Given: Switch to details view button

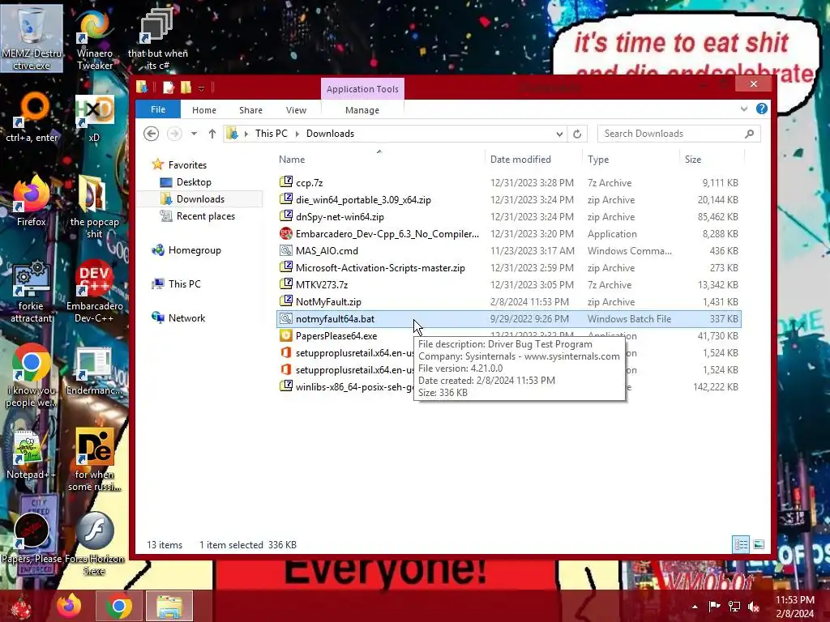Looking at the screenshot, I should pyautogui.click(x=741, y=544).
